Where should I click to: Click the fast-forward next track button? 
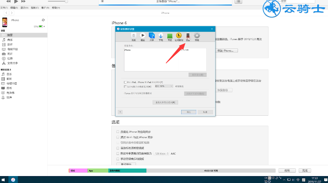pos(24,1)
